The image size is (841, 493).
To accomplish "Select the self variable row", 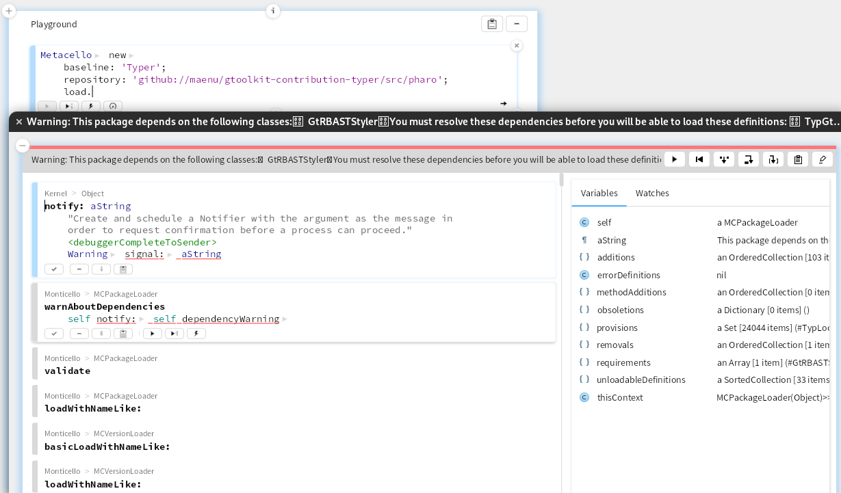I will point(701,222).
